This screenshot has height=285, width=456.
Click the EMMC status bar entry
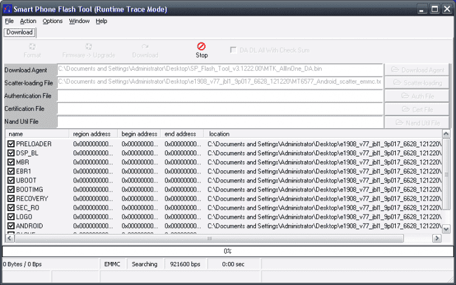tap(112, 264)
